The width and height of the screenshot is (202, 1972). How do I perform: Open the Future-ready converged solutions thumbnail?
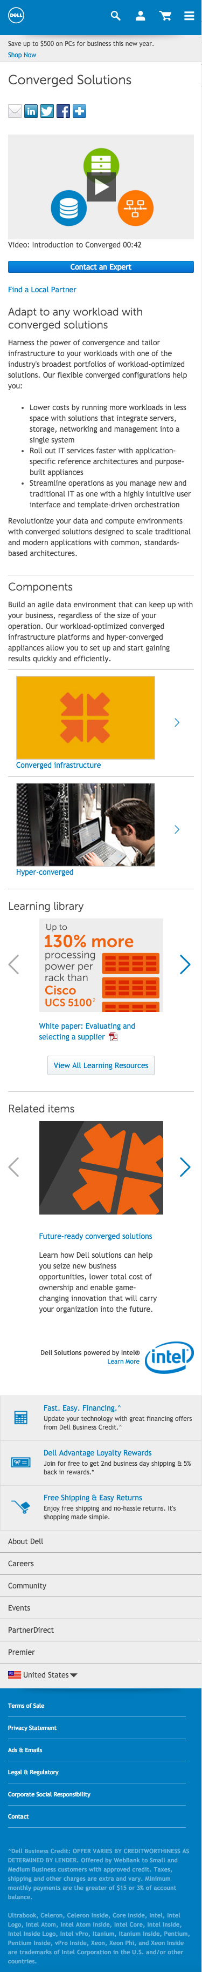101,1168
